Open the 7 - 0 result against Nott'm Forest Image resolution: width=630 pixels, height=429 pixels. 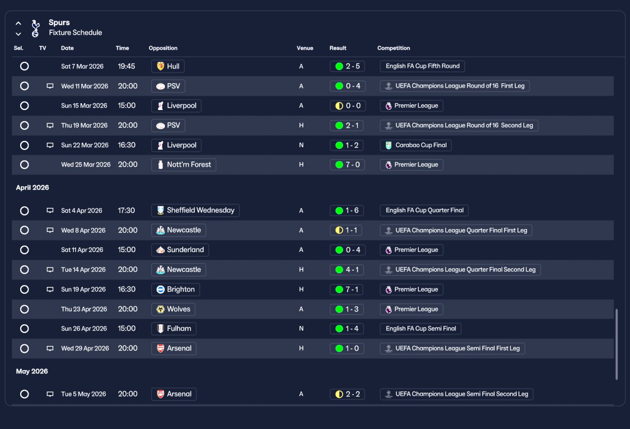(347, 165)
